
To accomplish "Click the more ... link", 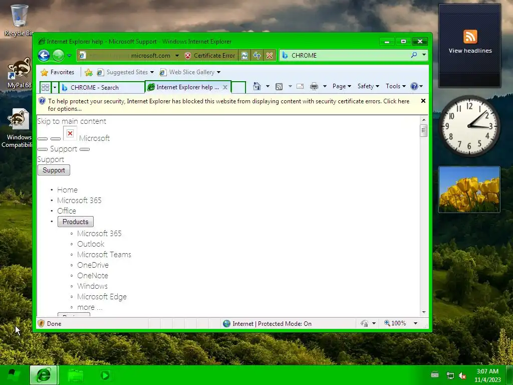I will tap(90, 307).
